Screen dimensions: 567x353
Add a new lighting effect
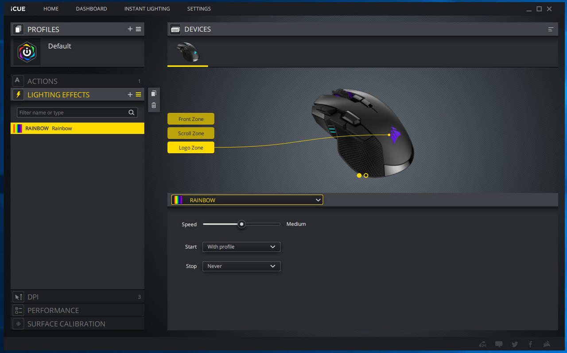[130, 95]
